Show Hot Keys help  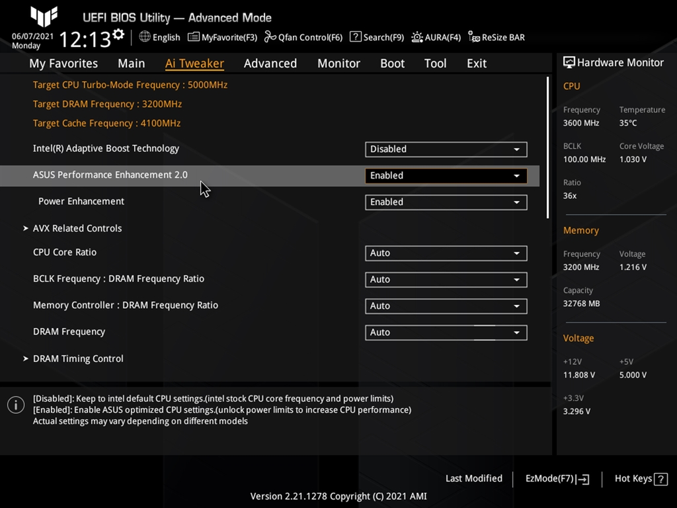click(641, 479)
